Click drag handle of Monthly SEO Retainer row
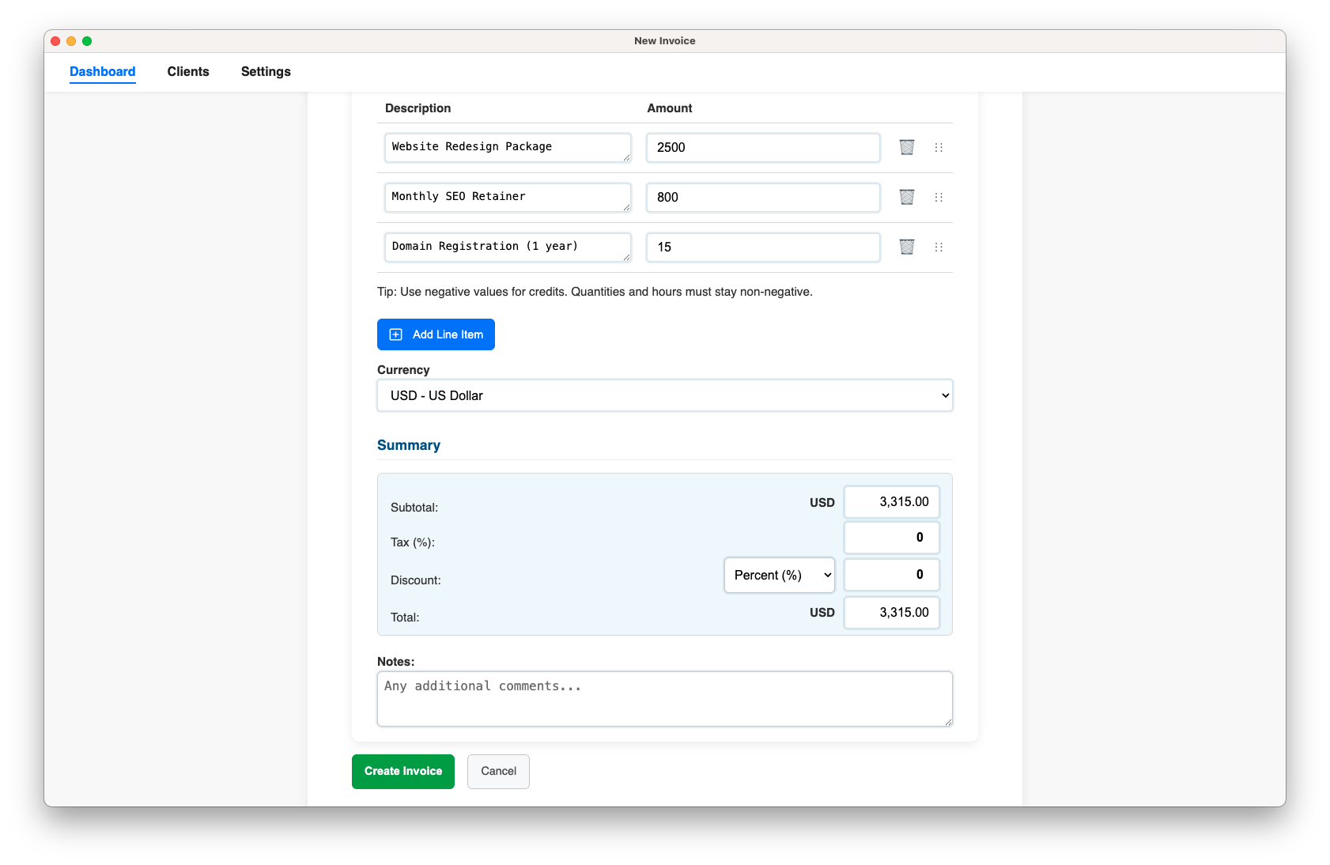Image resolution: width=1330 pixels, height=865 pixels. pyautogui.click(x=939, y=197)
